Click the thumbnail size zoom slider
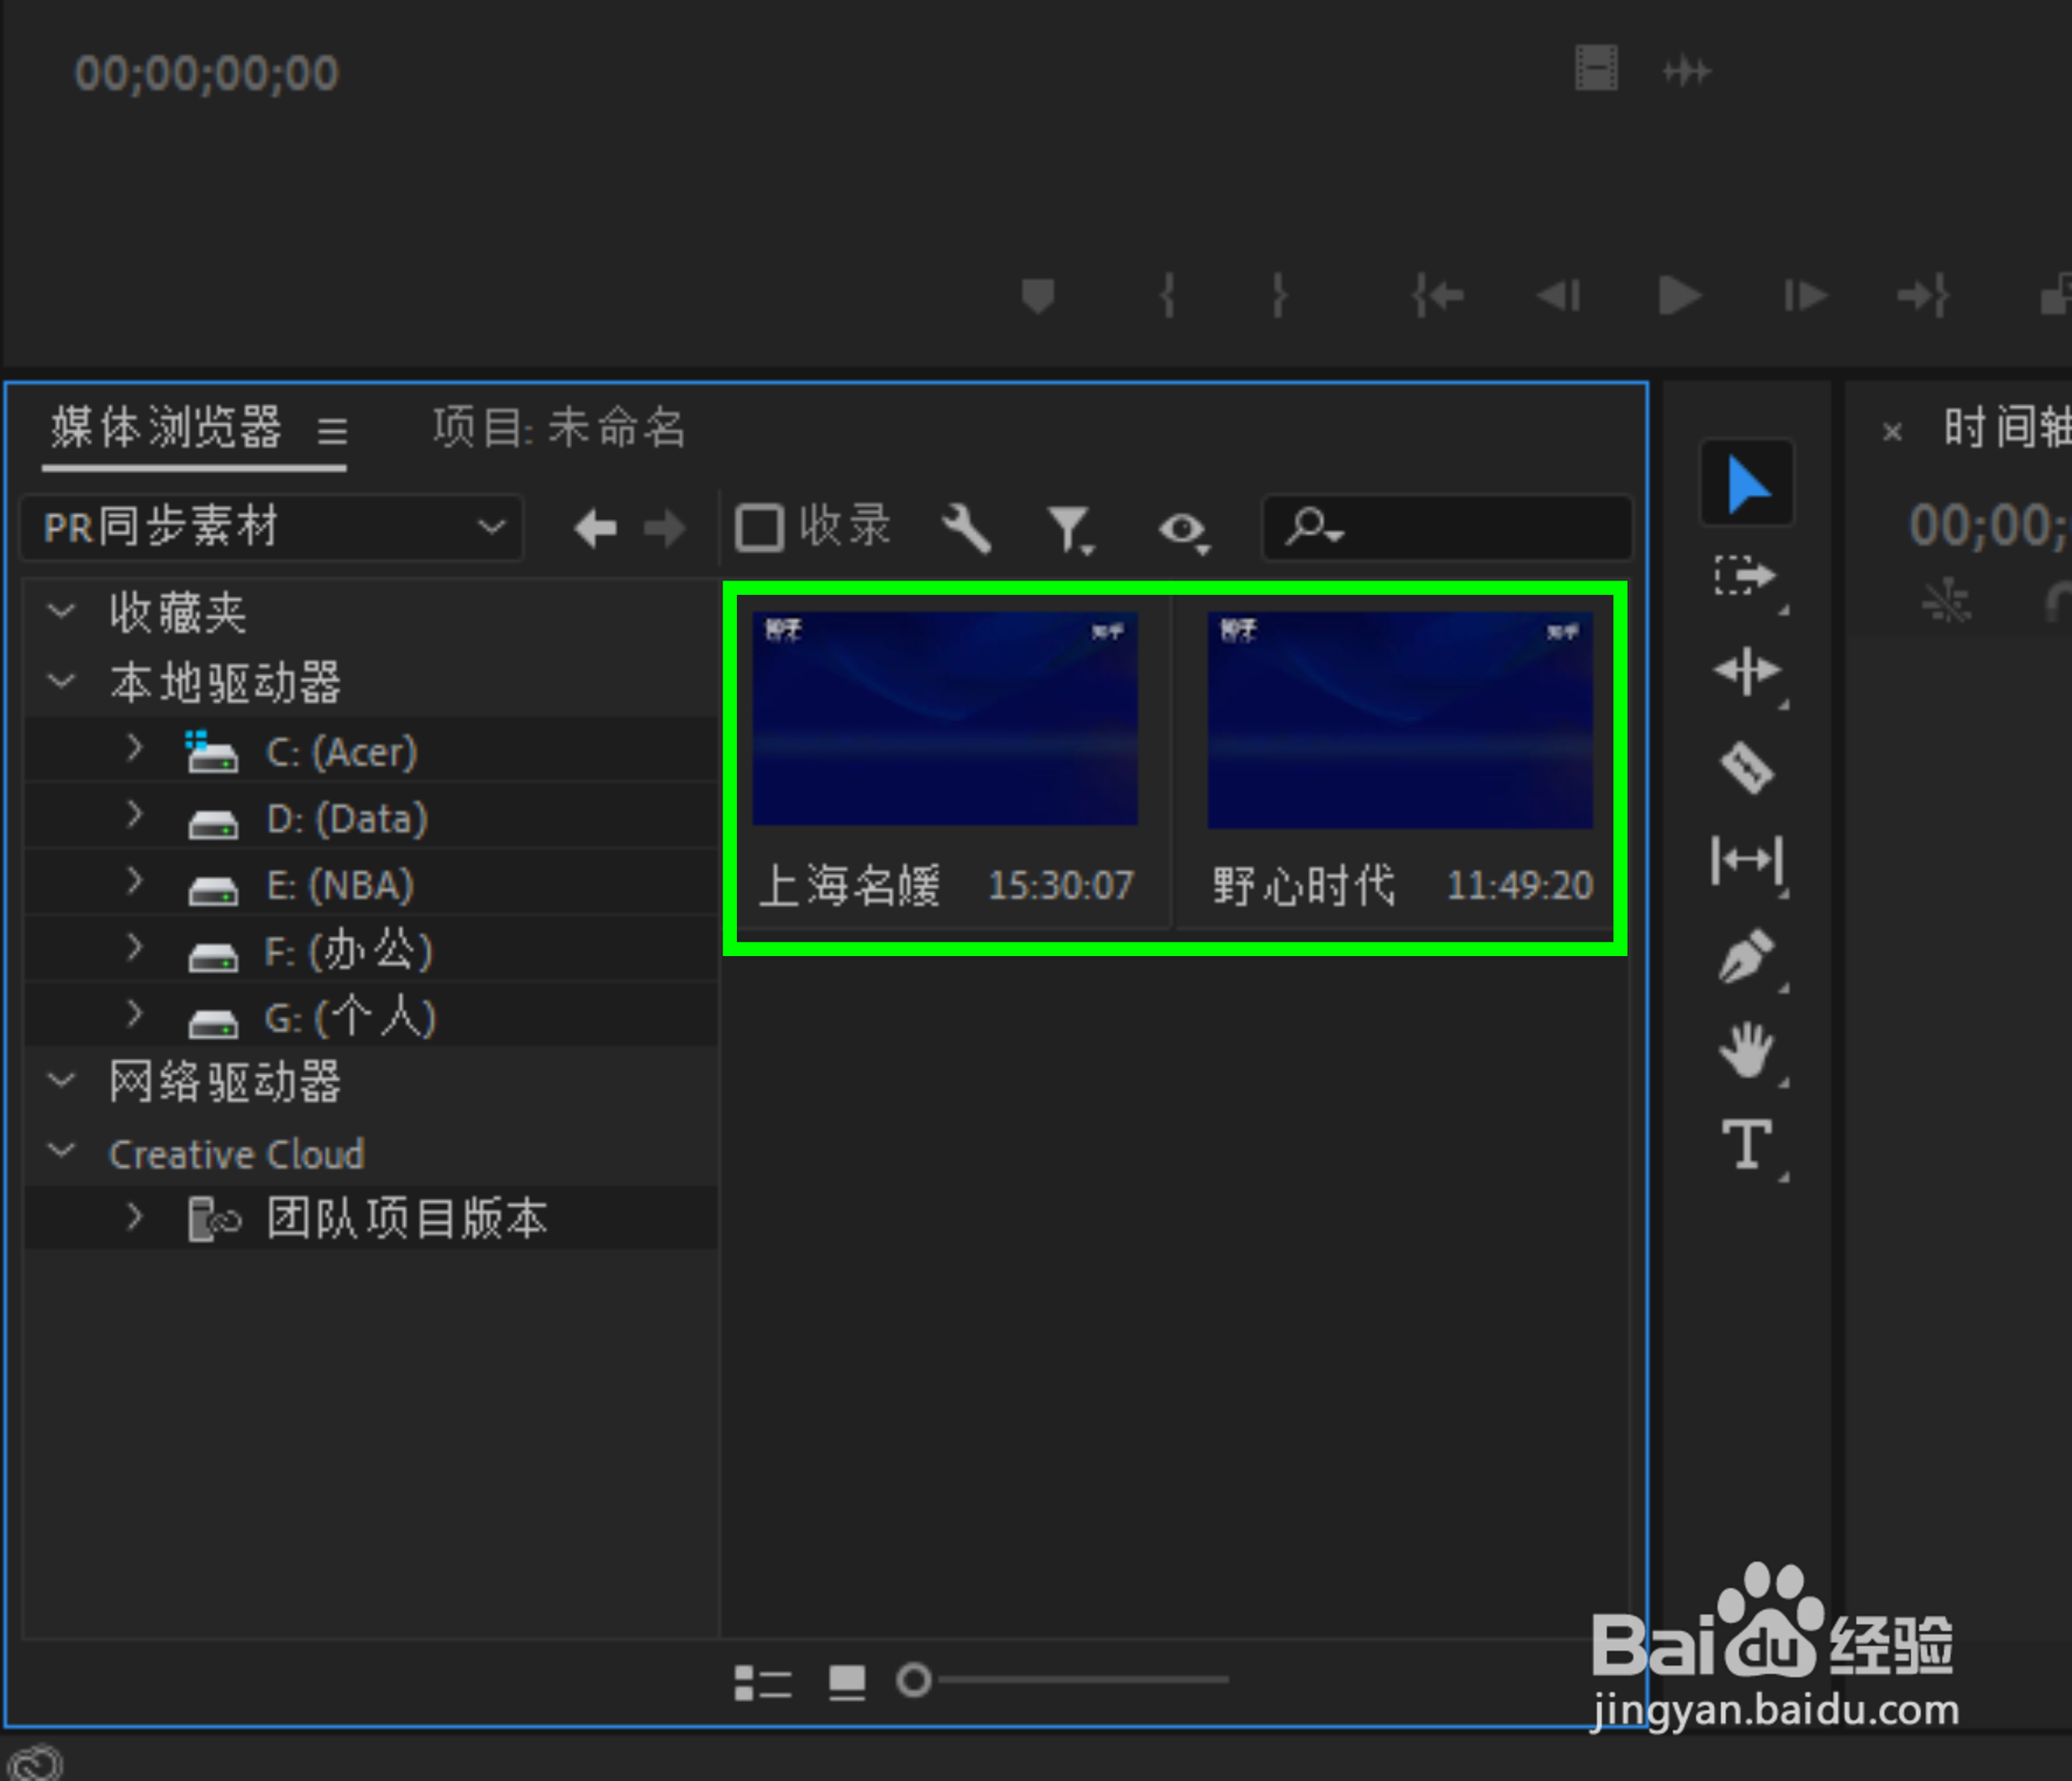Screen dimensions: 2072x1781 (x=914, y=1680)
